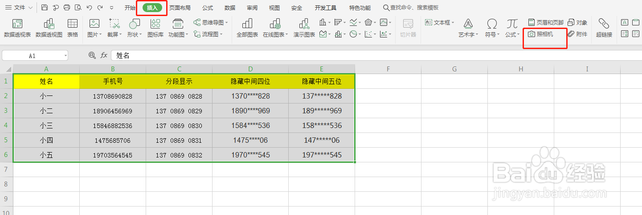Viewport: 642px width, 215px height.
Task: Click the fx insert function button
Action: [x=104, y=55]
